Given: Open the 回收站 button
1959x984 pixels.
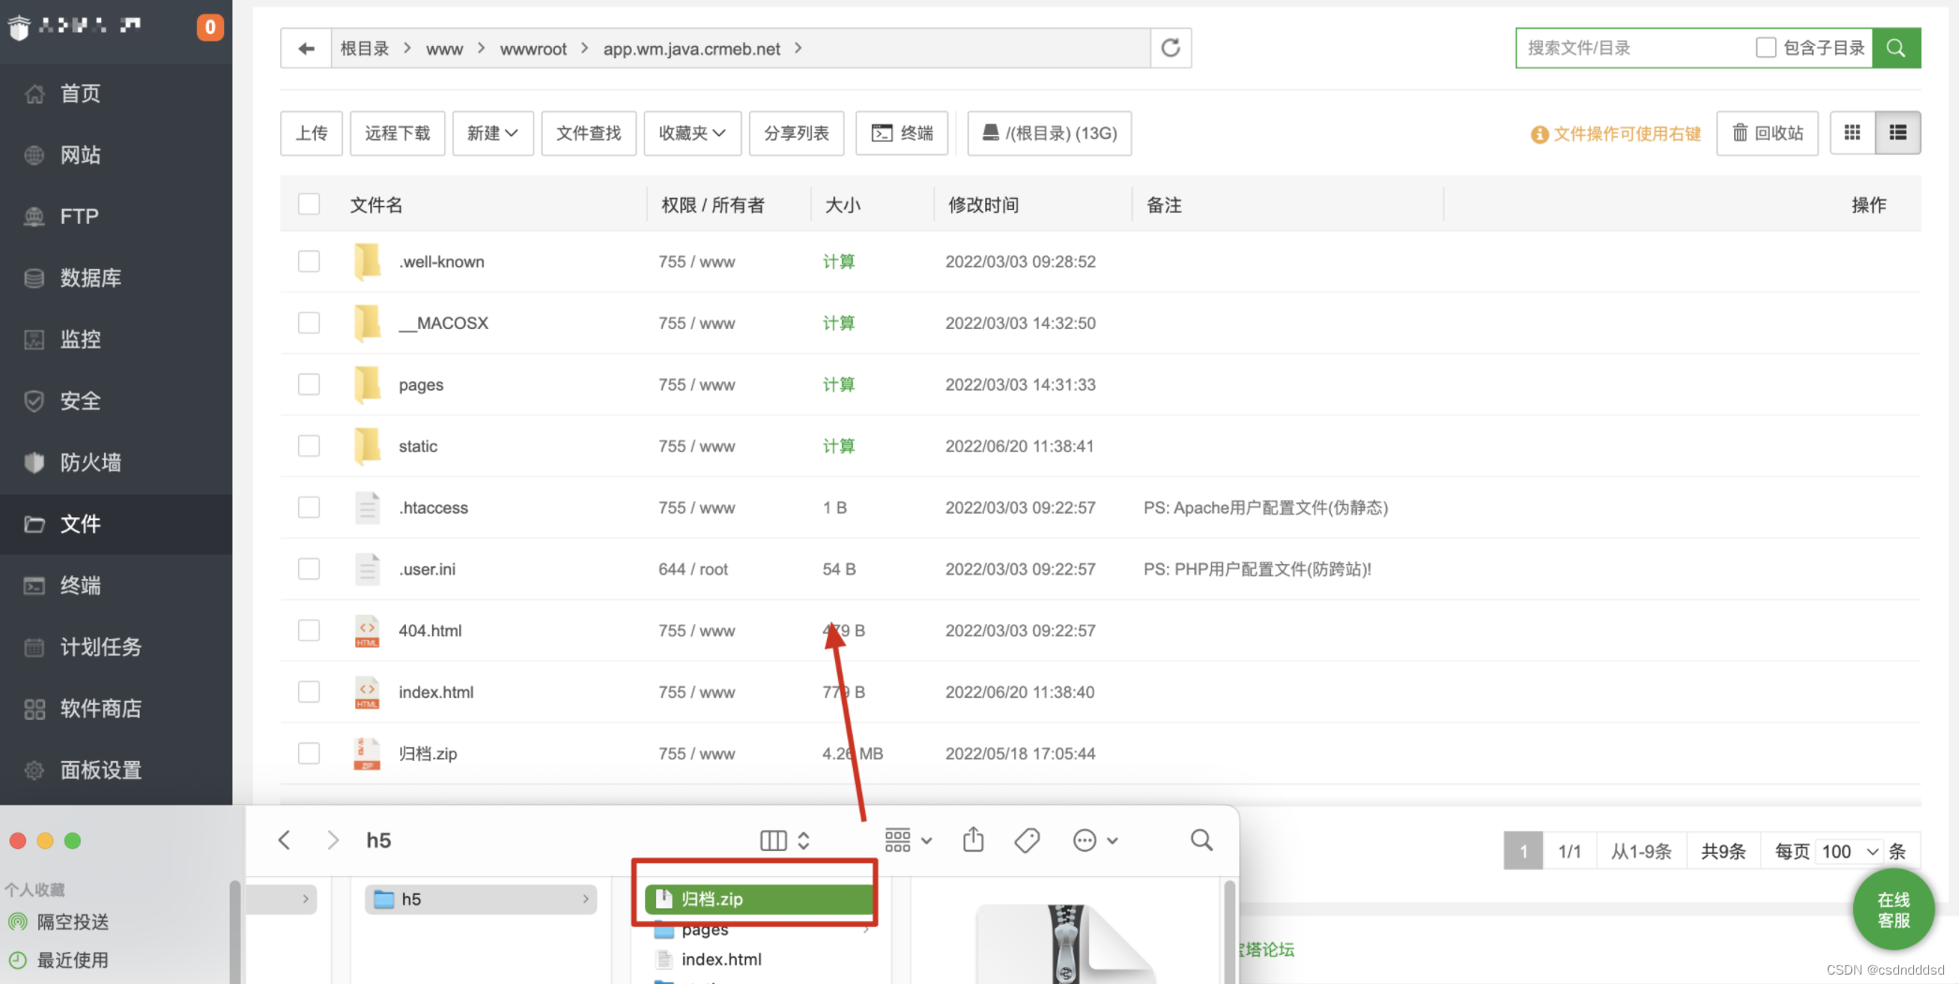Looking at the screenshot, I should point(1768,133).
